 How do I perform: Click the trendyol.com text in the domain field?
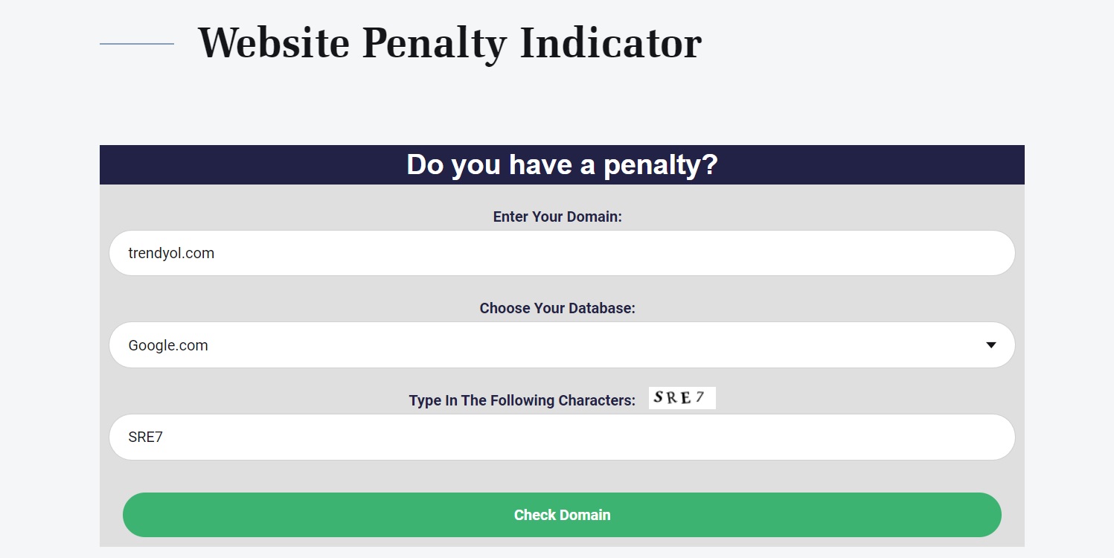171,253
